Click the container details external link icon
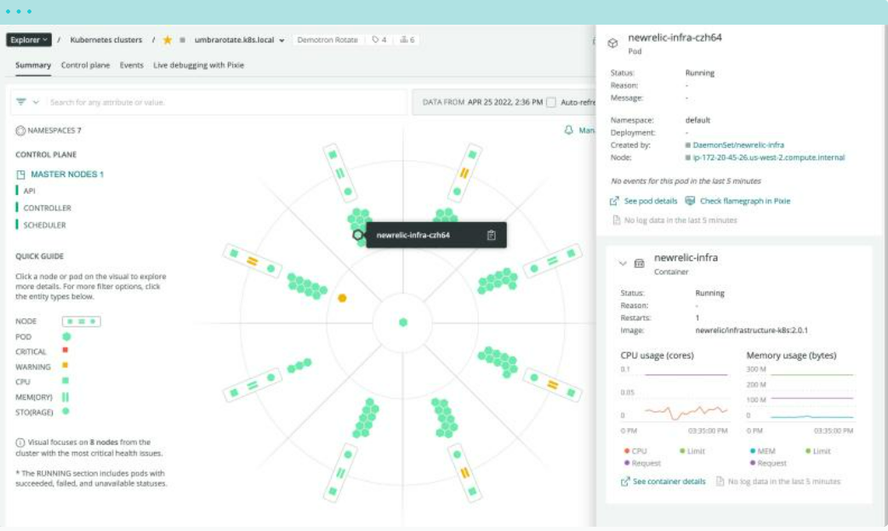 (625, 482)
